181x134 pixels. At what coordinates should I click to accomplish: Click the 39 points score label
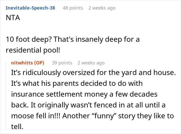[62, 63]
